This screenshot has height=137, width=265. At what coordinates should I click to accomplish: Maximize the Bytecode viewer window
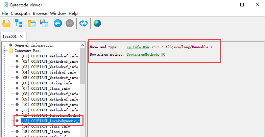(x=242, y=5)
